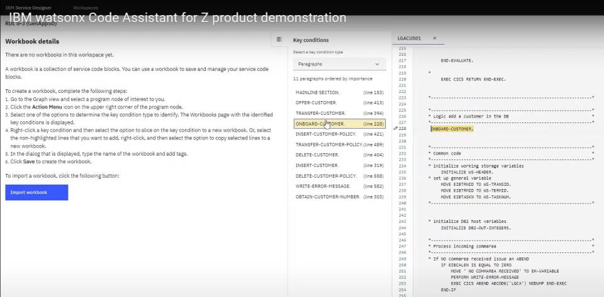Select DELETE-CUSTOMER. paragraph at line 404
The image size is (604, 297).
pos(339,155)
